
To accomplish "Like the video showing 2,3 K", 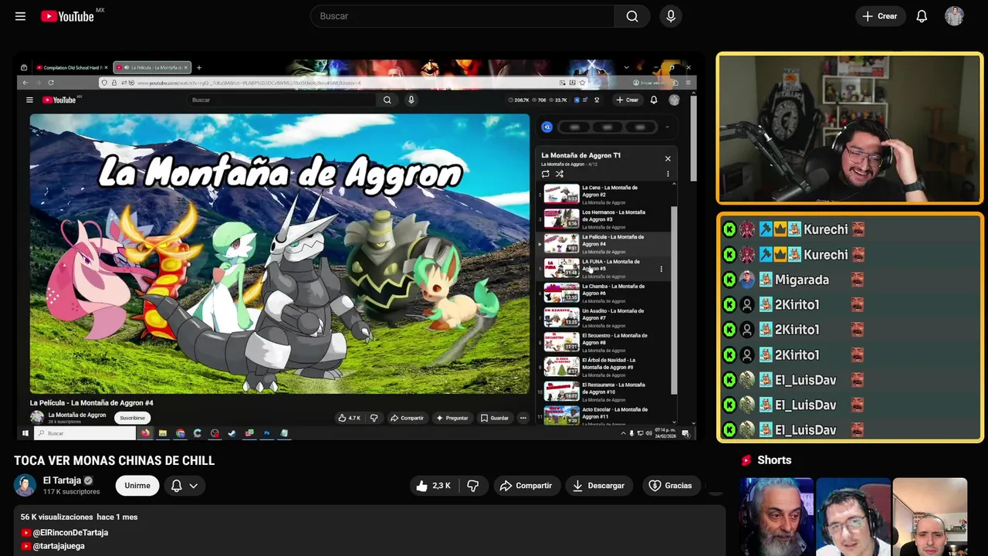I will pyautogui.click(x=433, y=486).
